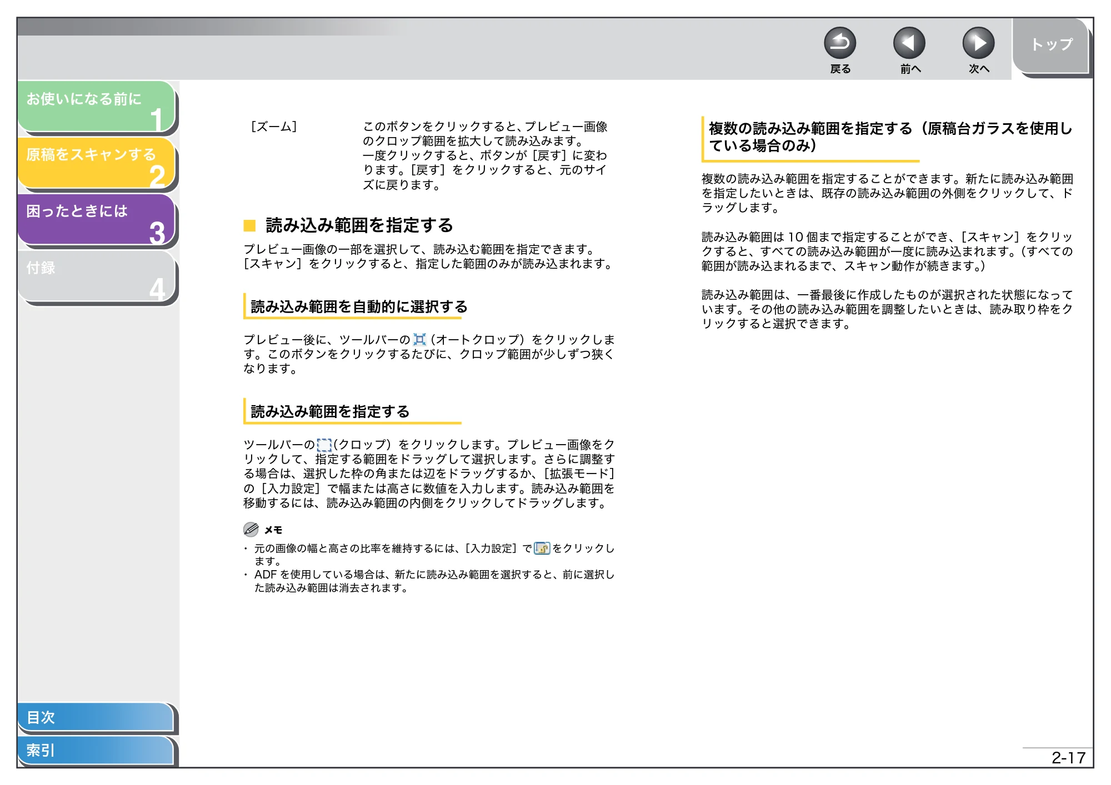Screen dimensions: 1111x785
Task: Click the paragraph beginning プレビュー画像の一部を選択して
Action: [x=428, y=256]
